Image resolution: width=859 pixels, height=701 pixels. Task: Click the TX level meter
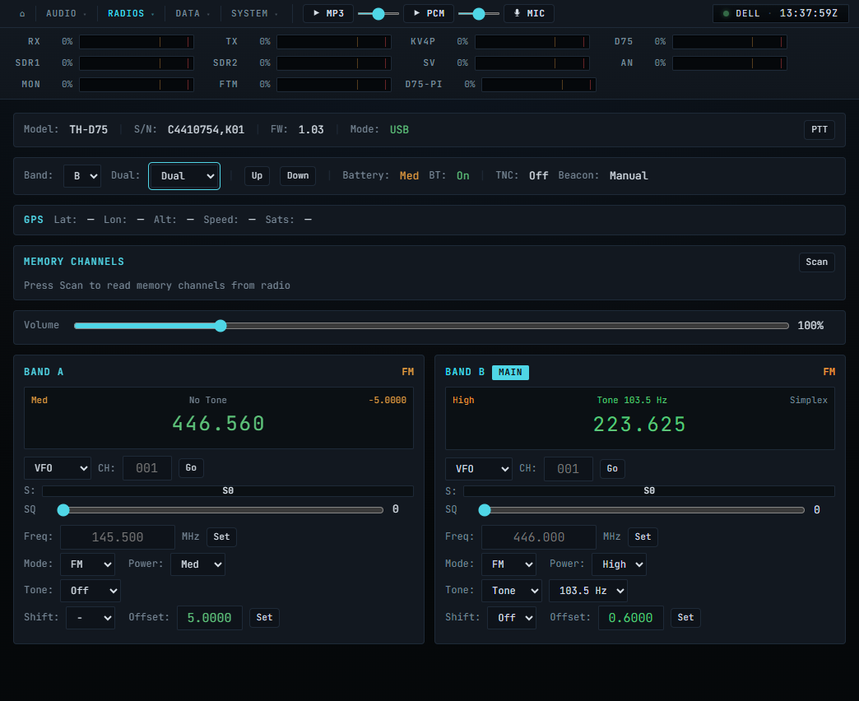point(333,42)
